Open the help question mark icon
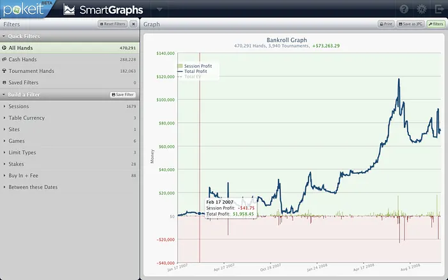448x280 pixels. (x=404, y=9)
